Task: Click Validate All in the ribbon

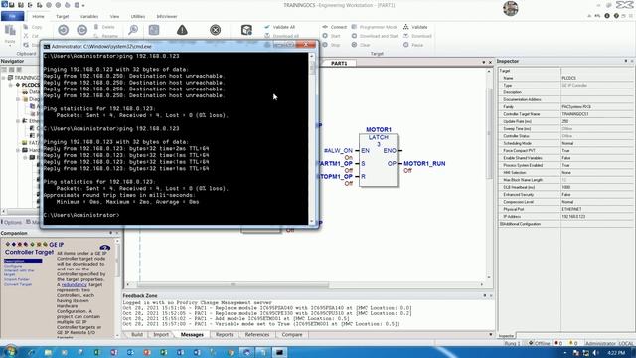Action: [280, 27]
